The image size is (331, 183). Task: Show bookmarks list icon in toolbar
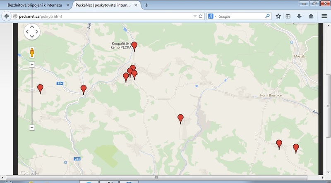(x=288, y=16)
